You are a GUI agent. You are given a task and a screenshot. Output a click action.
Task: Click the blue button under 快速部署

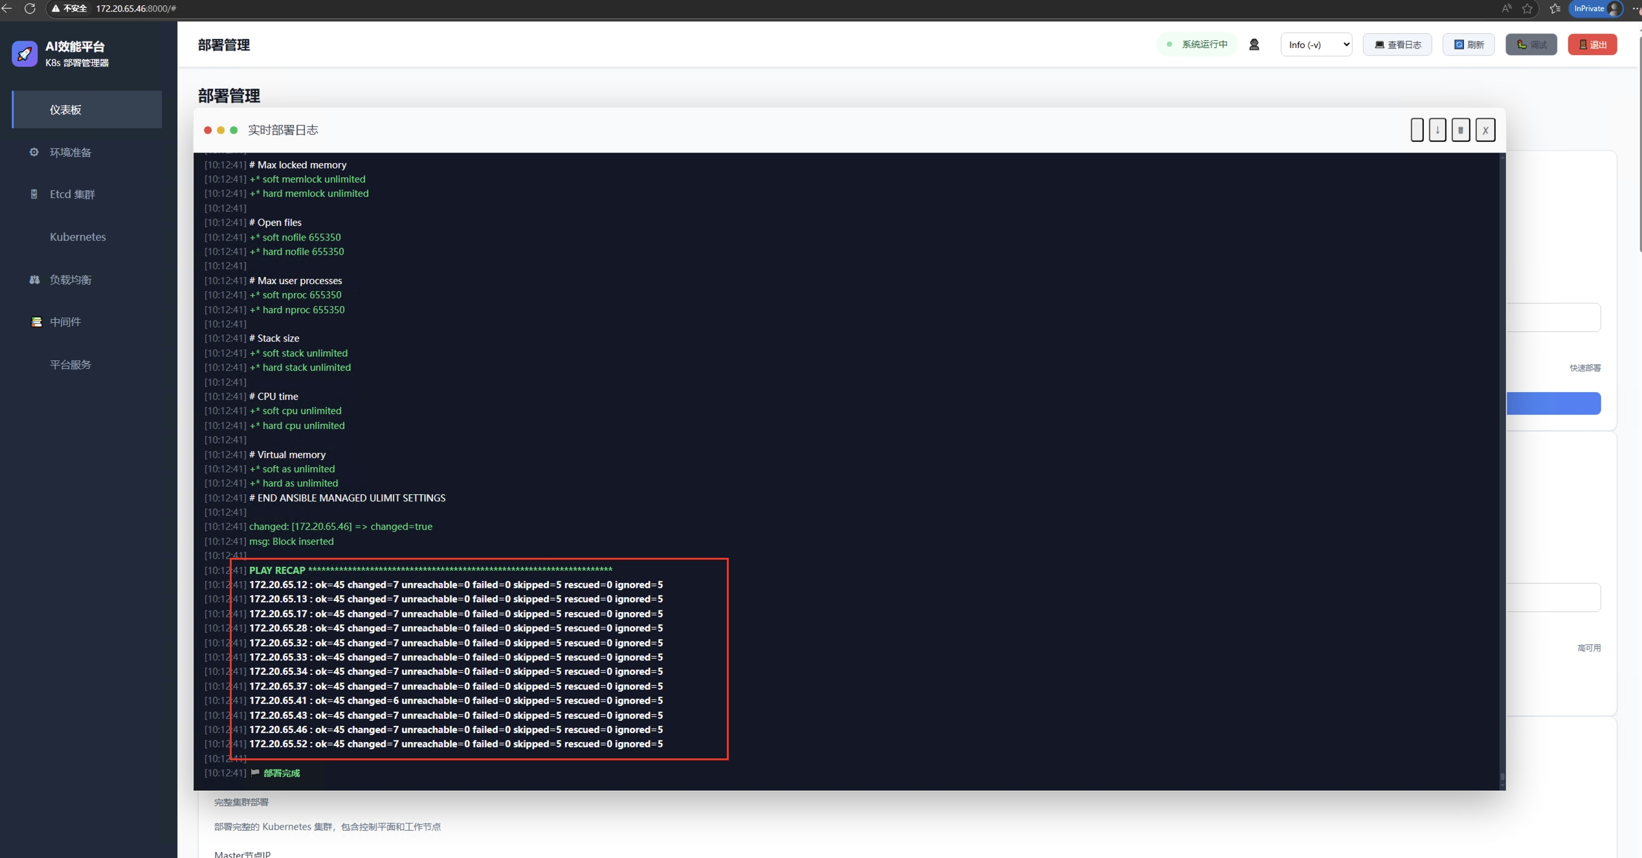[1553, 403]
